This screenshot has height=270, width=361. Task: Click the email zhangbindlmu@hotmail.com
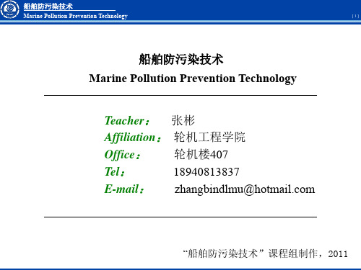[245, 189]
